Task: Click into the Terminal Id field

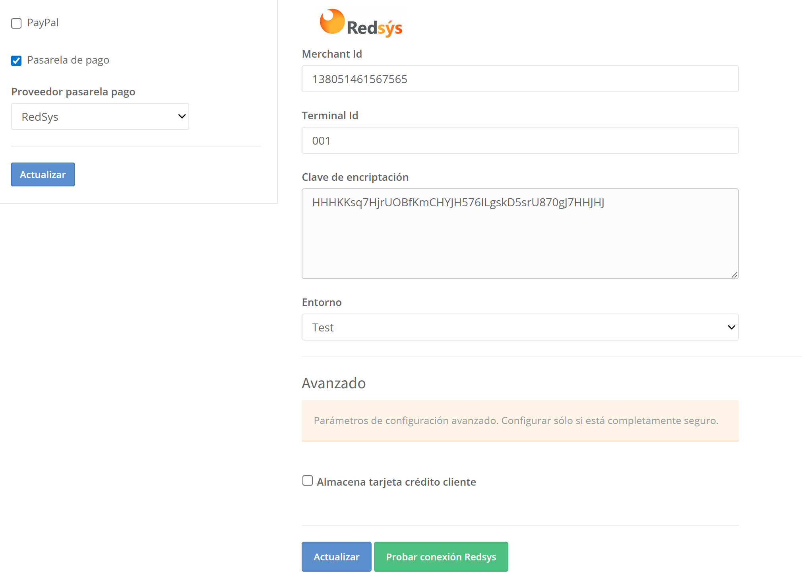Action: (519, 141)
